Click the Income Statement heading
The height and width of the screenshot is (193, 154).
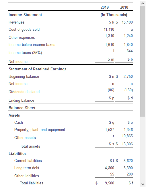25,15
